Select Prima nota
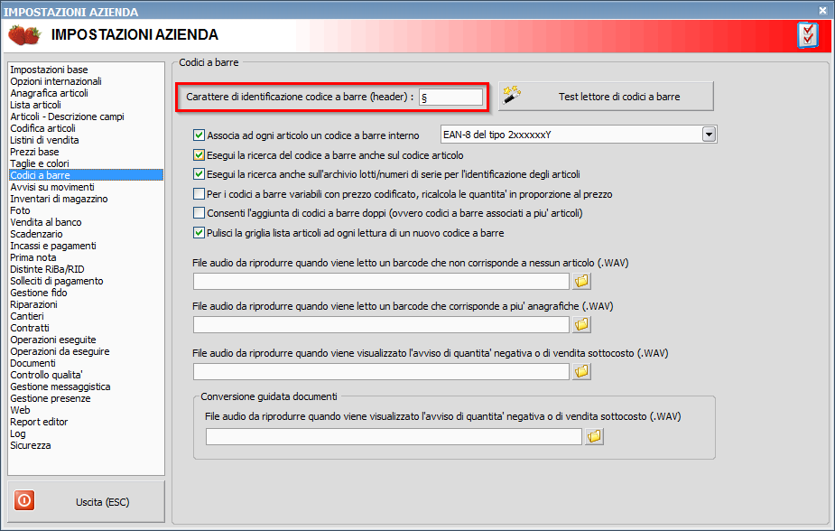Screen dimensions: 835x531 pos(33,257)
